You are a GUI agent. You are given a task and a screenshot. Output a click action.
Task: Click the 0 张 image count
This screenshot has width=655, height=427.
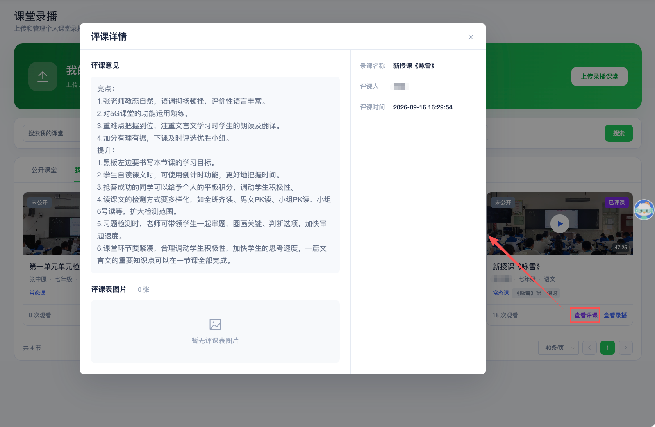pos(143,289)
